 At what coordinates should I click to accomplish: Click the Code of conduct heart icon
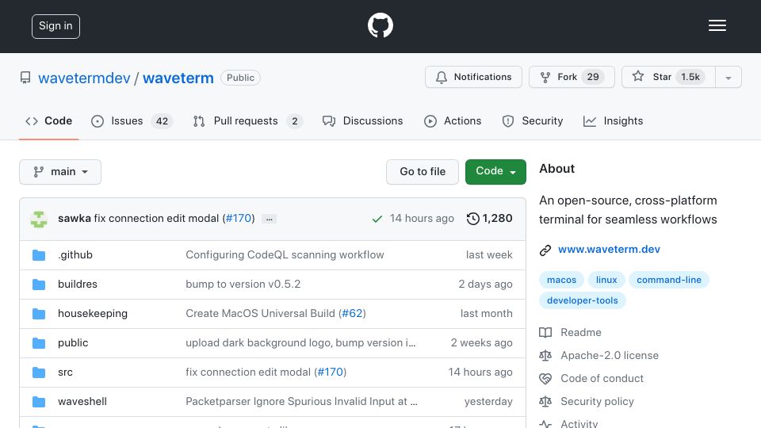[545, 379]
